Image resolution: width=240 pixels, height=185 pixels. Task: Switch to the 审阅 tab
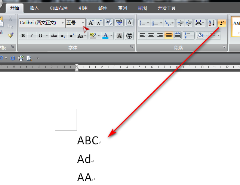pos(123,8)
